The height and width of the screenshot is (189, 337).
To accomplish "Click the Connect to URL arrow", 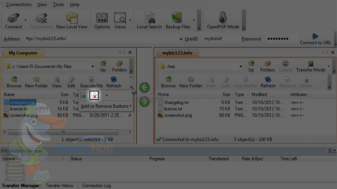I will click(315, 36).
